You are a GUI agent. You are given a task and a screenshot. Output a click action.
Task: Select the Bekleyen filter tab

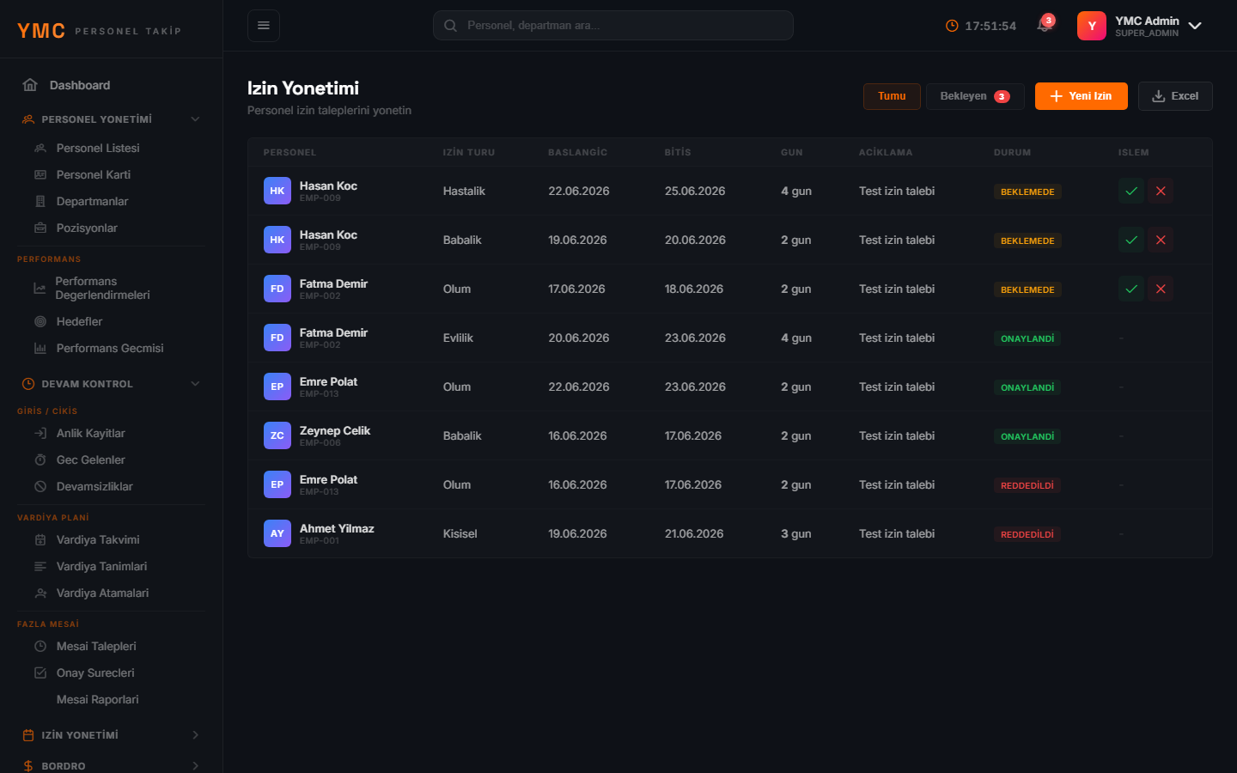pos(975,96)
